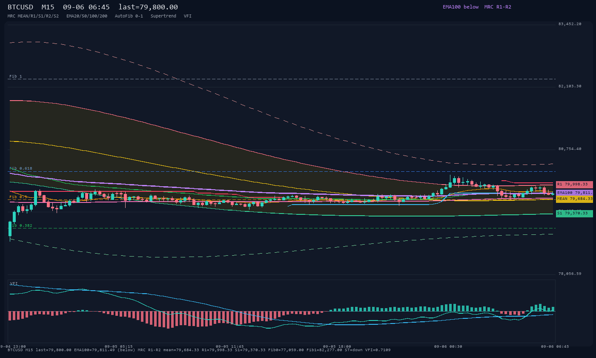Click the 09-06 00:30 time axis label
The width and height of the screenshot is (596, 358).
pyautogui.click(x=448, y=346)
